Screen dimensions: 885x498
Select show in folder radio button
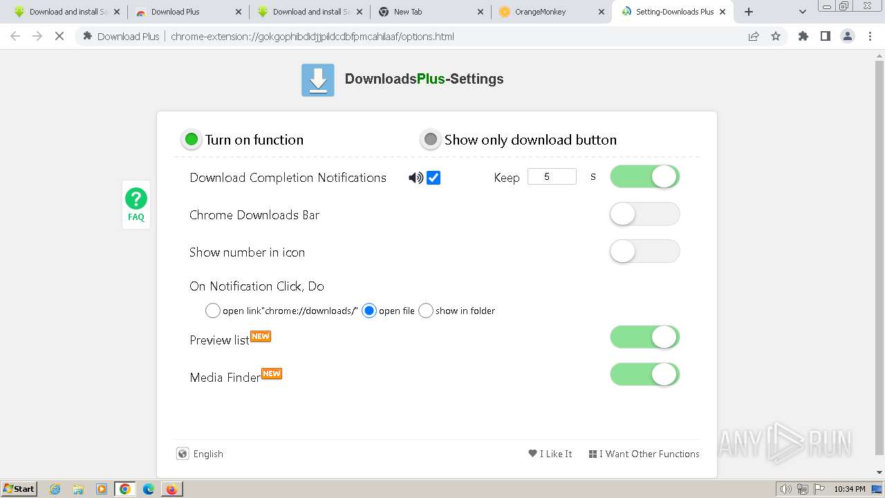point(426,311)
